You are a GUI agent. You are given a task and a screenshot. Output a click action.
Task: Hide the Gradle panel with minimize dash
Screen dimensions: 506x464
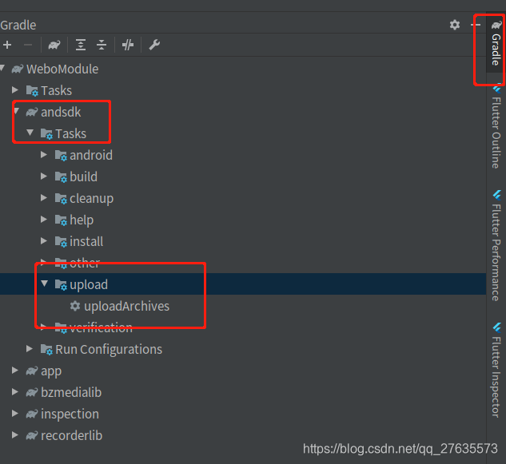tap(476, 25)
